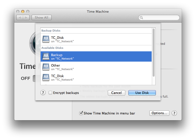The height and width of the screenshot is (140, 196).
Task: Open the Options… button
Action: 159,113
